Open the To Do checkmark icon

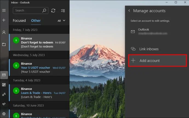4,104
